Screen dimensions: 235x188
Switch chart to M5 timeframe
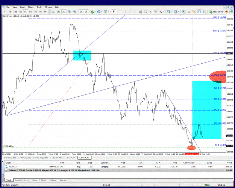coord(10,12)
